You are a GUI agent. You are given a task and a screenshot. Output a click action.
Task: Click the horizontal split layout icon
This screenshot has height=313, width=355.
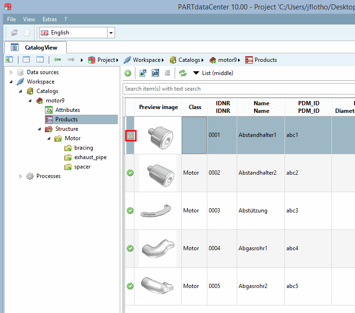pyautogui.click(x=26, y=60)
